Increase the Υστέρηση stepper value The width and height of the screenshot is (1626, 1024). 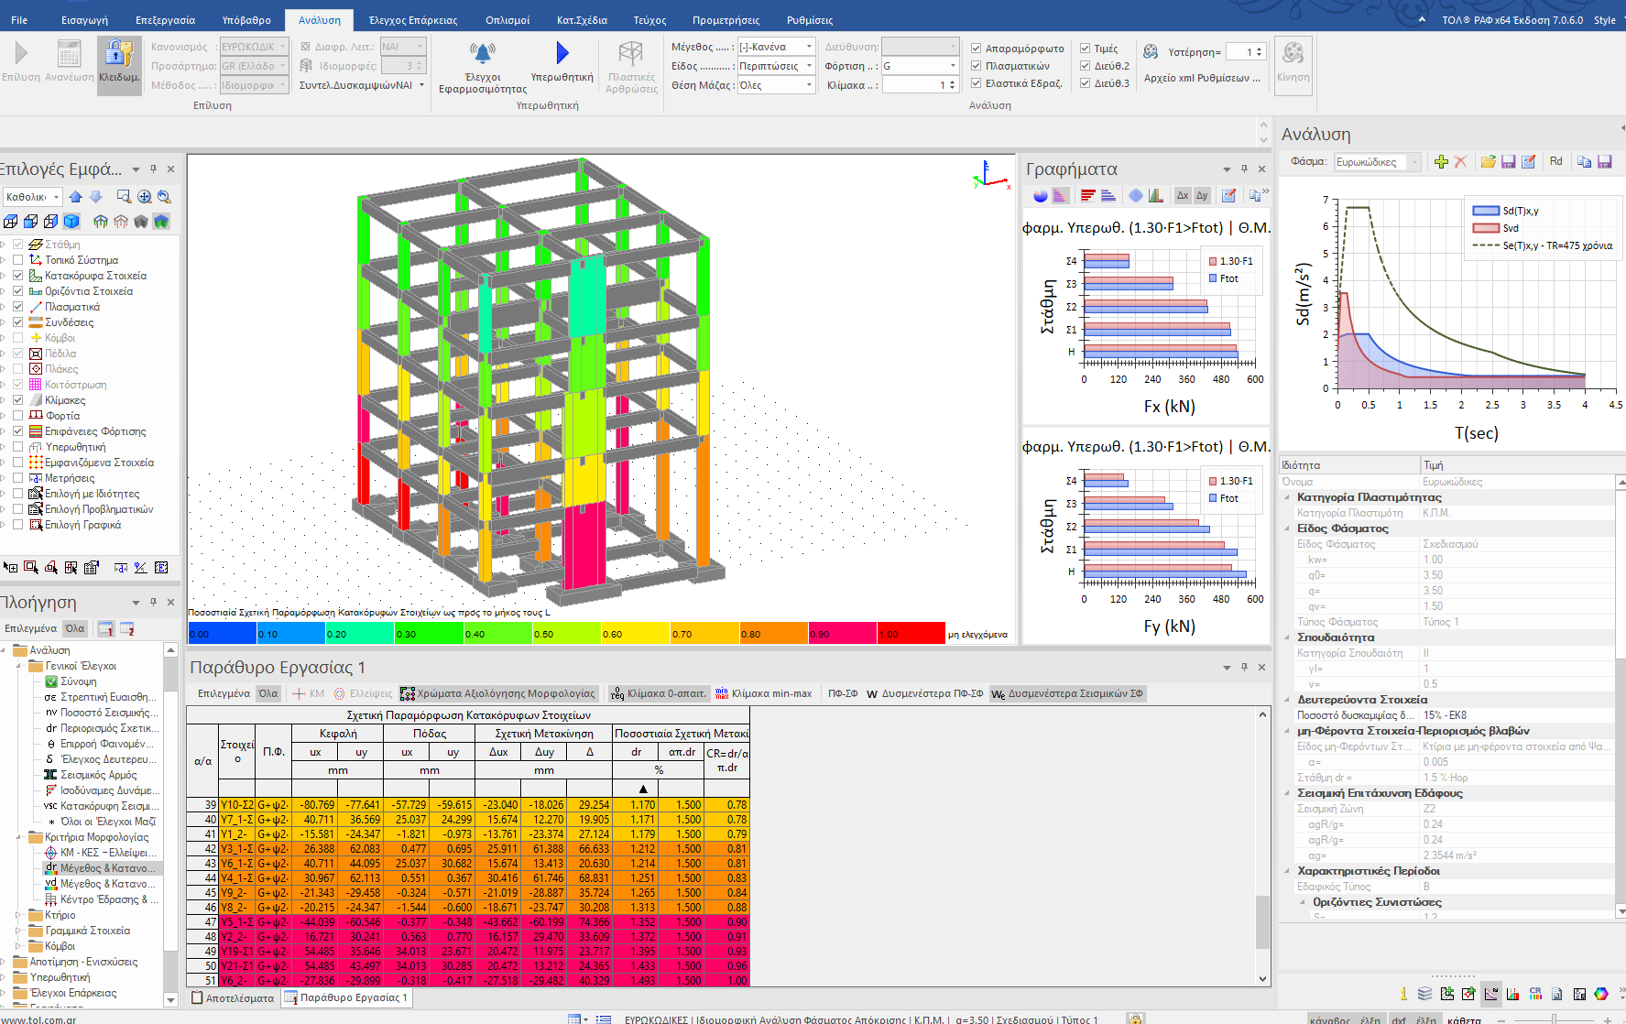(1260, 49)
